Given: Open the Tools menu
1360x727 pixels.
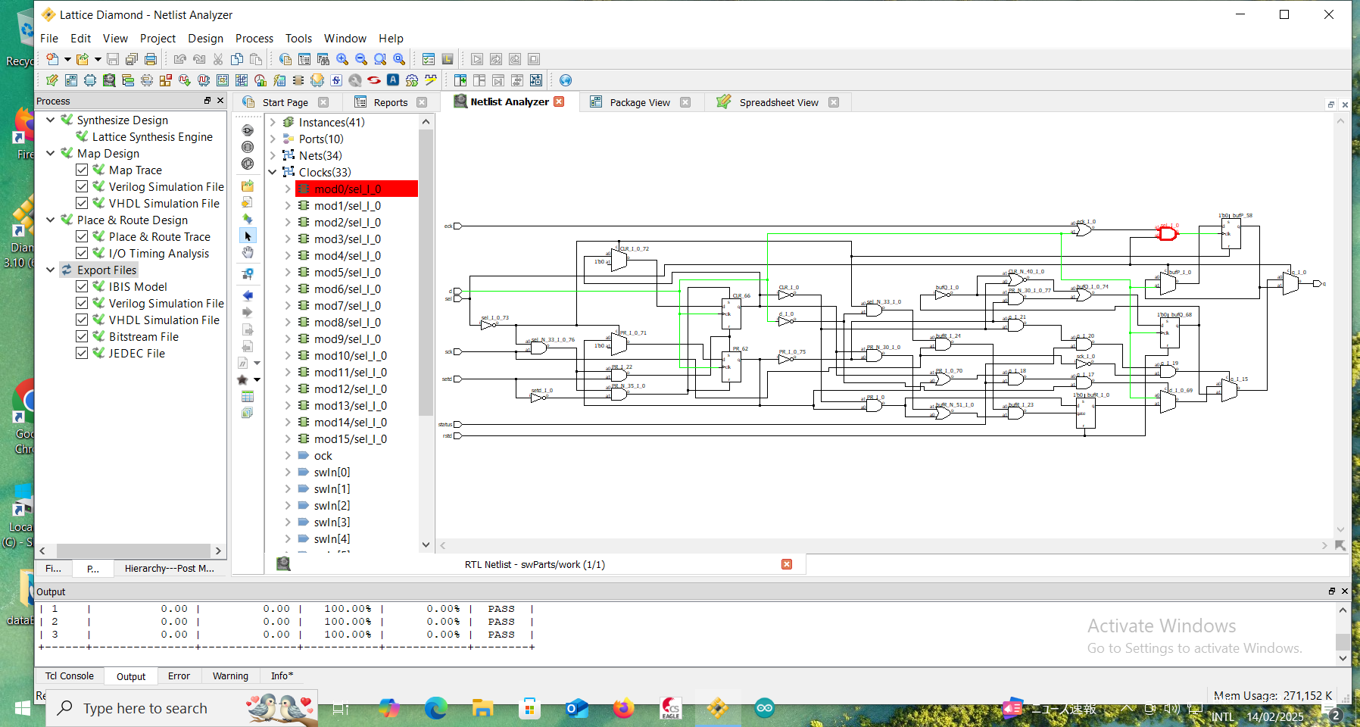Looking at the screenshot, I should [298, 38].
